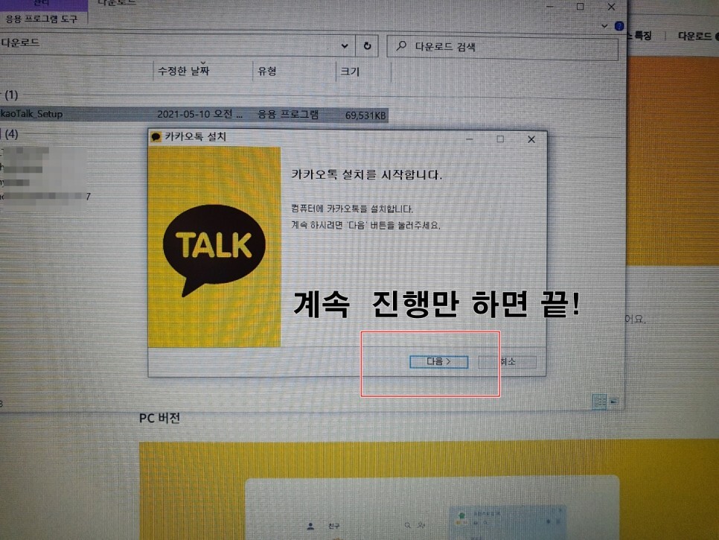Click the refresh button in Explorer address bar
The height and width of the screenshot is (540, 719).
367,46
